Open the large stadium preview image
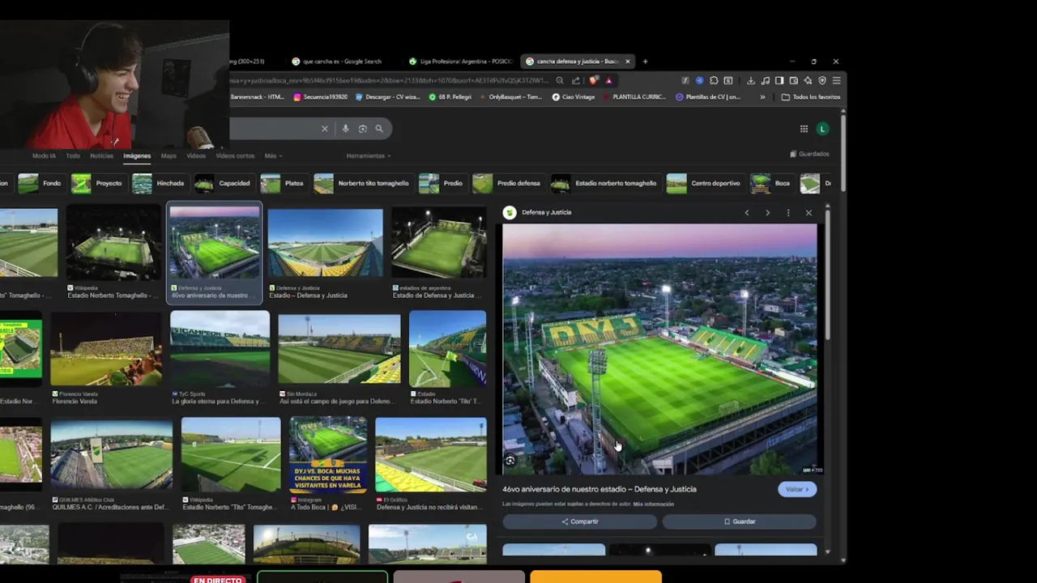Viewport: 1037px width, 583px height. pyautogui.click(x=659, y=349)
